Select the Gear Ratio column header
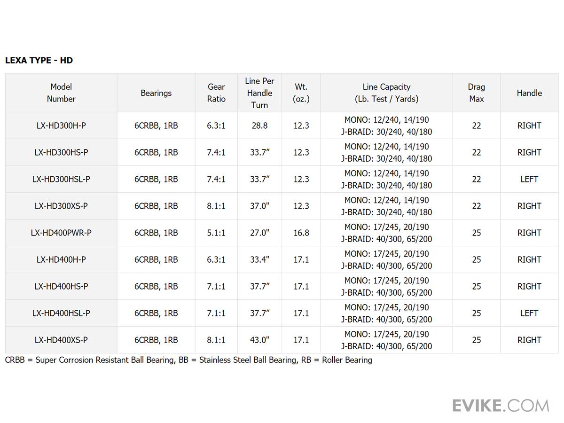The image size is (564, 423). [x=216, y=93]
